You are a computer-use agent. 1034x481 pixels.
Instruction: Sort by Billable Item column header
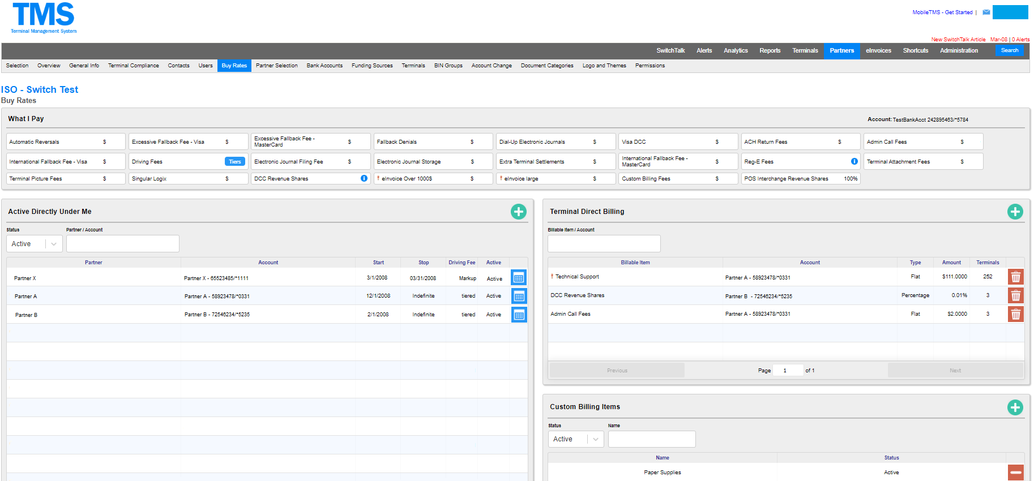[x=635, y=263]
